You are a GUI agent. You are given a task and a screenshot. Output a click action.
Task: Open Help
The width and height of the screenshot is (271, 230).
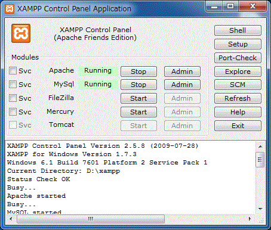click(238, 112)
